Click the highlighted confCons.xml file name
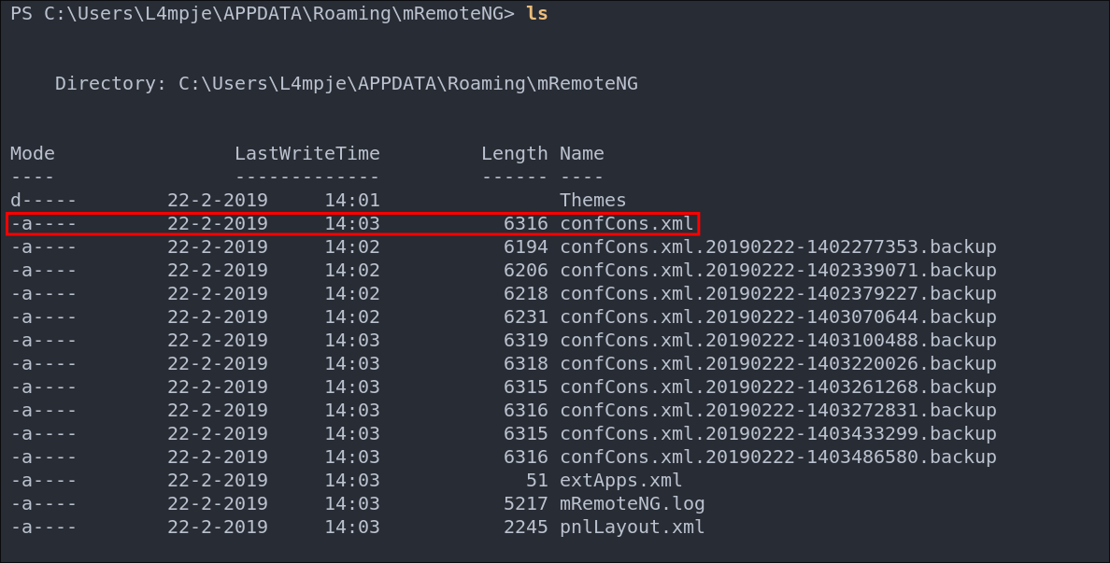This screenshot has height=563, width=1110. [627, 223]
